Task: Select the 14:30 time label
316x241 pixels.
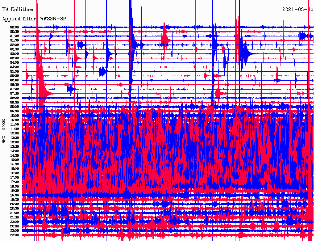Action: tap(15, 156)
